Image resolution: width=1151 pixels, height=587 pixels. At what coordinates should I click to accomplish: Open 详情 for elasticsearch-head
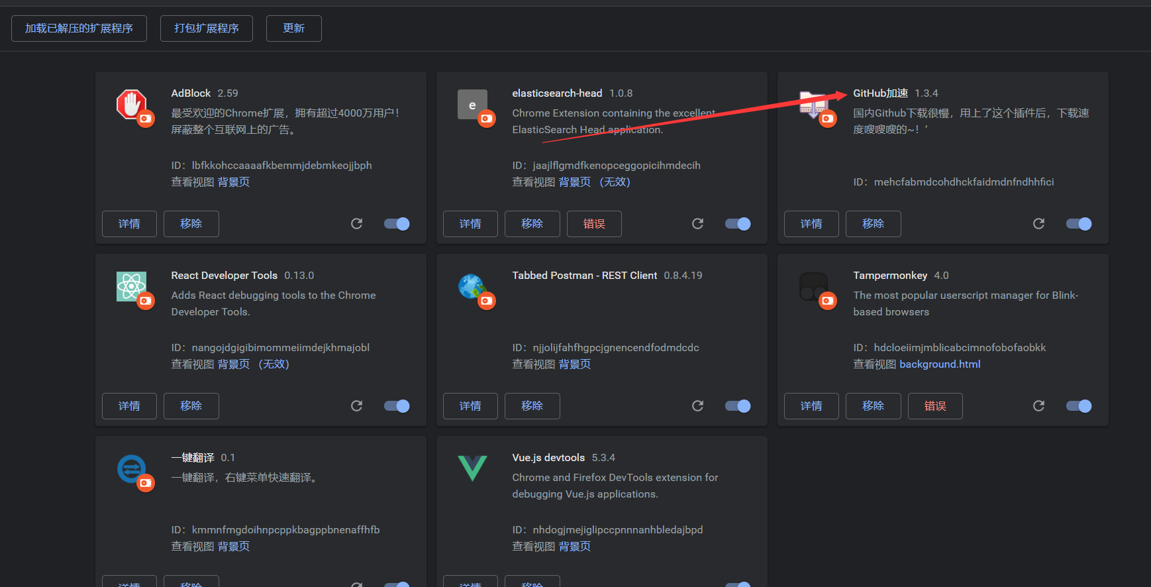pos(470,224)
